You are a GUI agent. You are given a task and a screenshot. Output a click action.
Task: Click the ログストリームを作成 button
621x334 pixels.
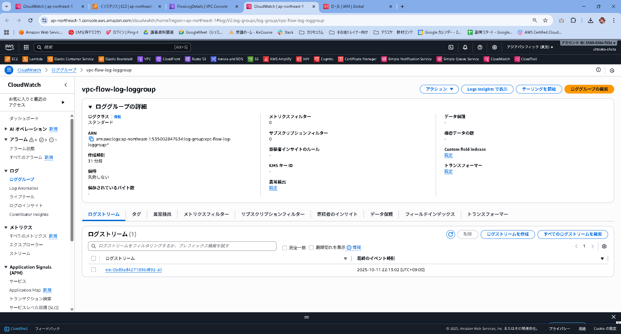pyautogui.click(x=507, y=234)
